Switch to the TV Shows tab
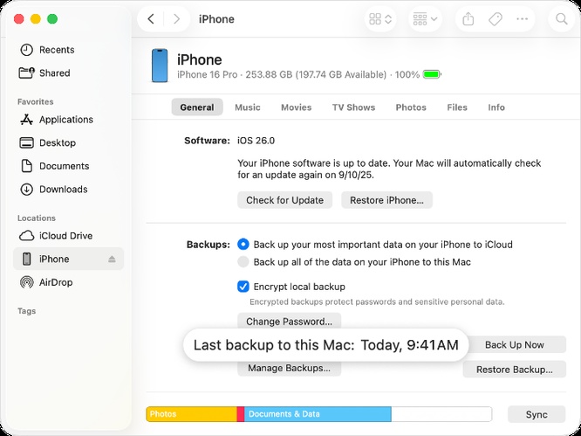Viewport: 581px width, 436px height. click(x=353, y=107)
